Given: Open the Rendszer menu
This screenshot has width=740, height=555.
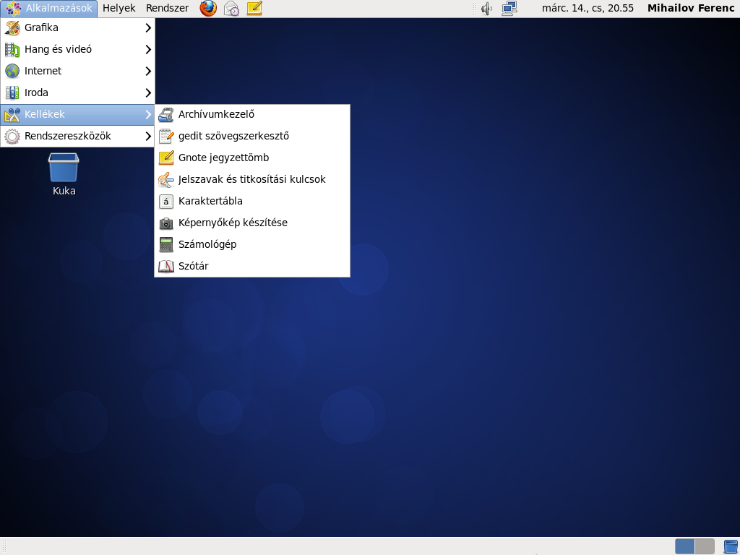Looking at the screenshot, I should [x=167, y=9].
